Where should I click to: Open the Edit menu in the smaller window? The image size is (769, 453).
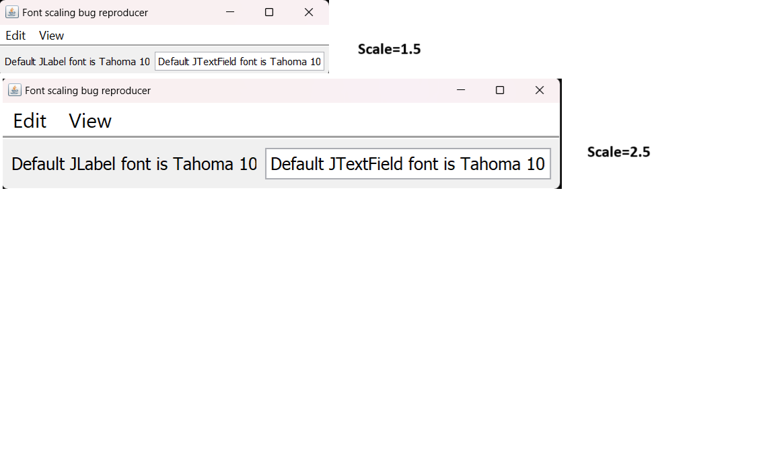(15, 36)
